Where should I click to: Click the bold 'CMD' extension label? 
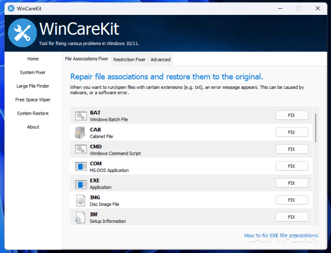[x=96, y=147]
